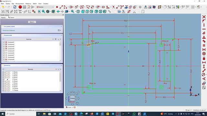The height and width of the screenshot is (116, 207).
Task: Click the taskbar Suchen search box
Action: click(21, 114)
